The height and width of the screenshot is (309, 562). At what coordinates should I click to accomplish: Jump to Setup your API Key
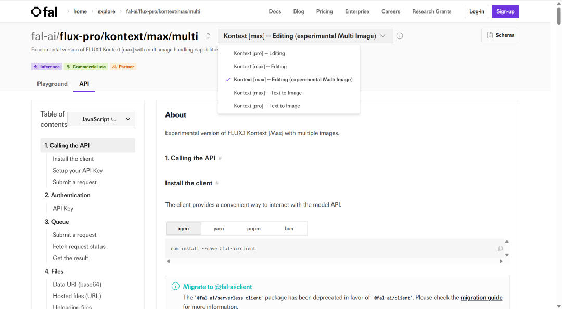[x=78, y=170]
